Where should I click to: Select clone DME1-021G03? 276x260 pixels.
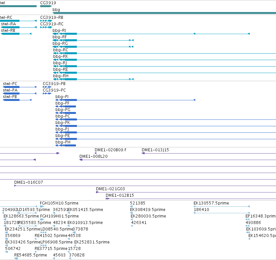click(x=186, y=192)
